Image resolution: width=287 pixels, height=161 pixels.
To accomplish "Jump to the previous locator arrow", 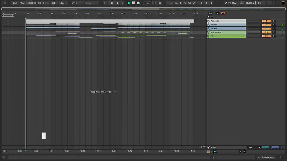I will [209, 16].
